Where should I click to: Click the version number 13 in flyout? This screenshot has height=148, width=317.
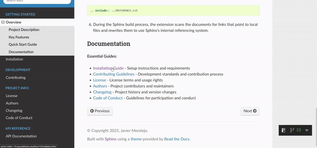pos(299,130)
